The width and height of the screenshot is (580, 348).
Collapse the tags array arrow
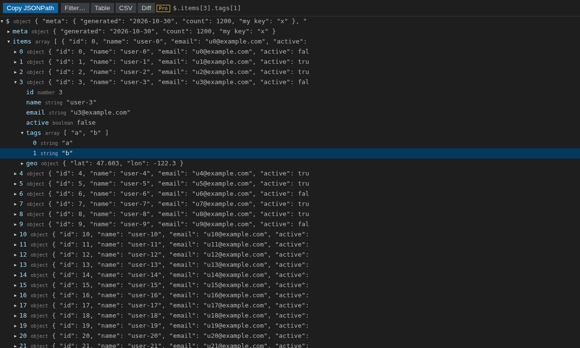pyautogui.click(x=22, y=133)
